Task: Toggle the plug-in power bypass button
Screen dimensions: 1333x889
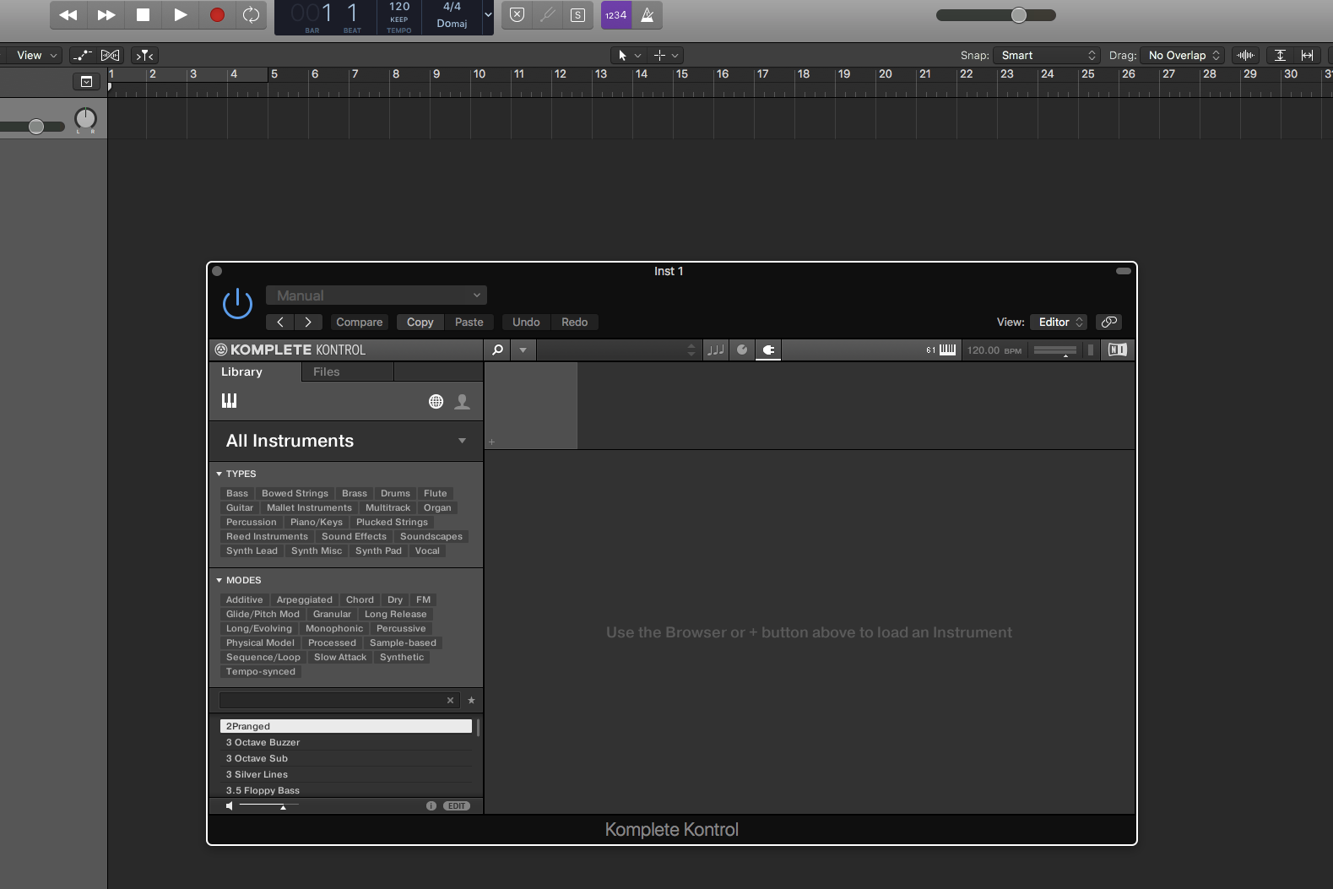Action: coord(237,304)
